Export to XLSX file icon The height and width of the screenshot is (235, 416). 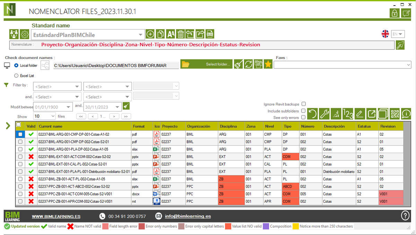[210, 34]
